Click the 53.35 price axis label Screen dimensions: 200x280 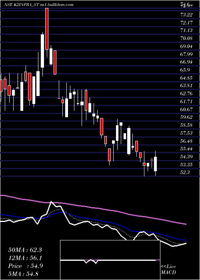click(x=187, y=165)
